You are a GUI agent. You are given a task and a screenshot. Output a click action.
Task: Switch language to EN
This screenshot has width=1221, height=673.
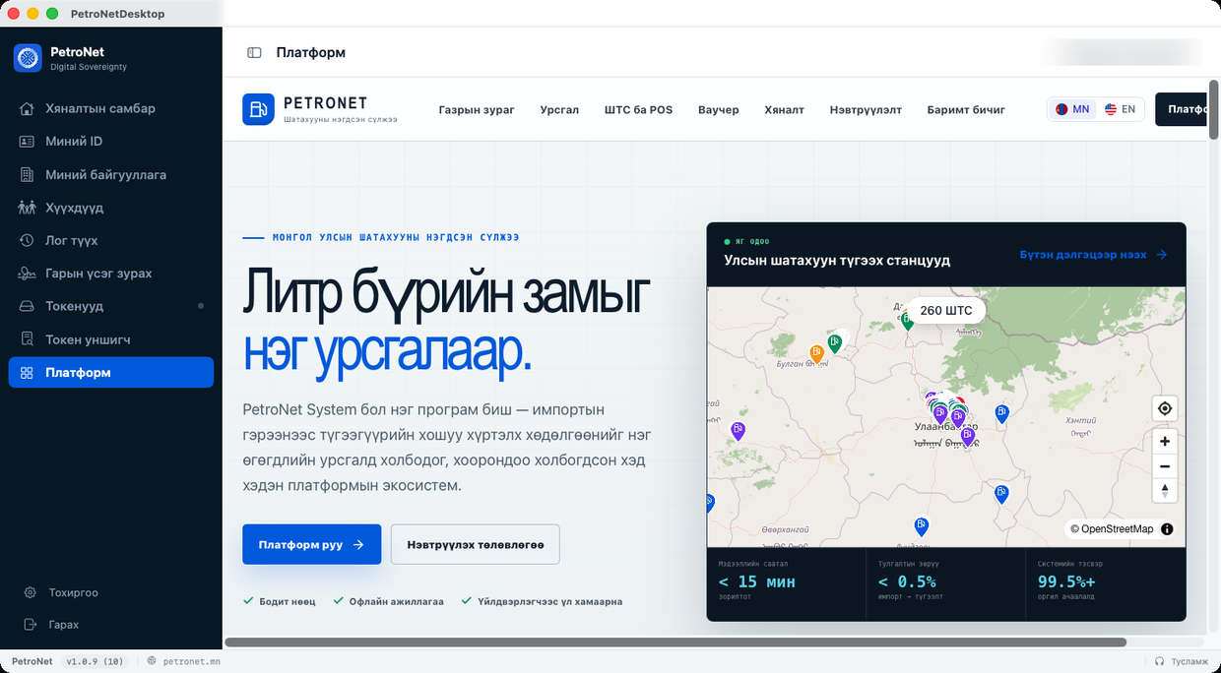1121,109
